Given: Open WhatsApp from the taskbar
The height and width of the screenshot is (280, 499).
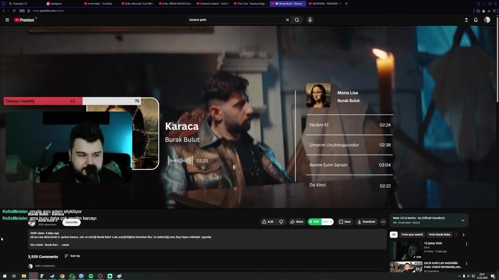Looking at the screenshot, I should [72, 276].
